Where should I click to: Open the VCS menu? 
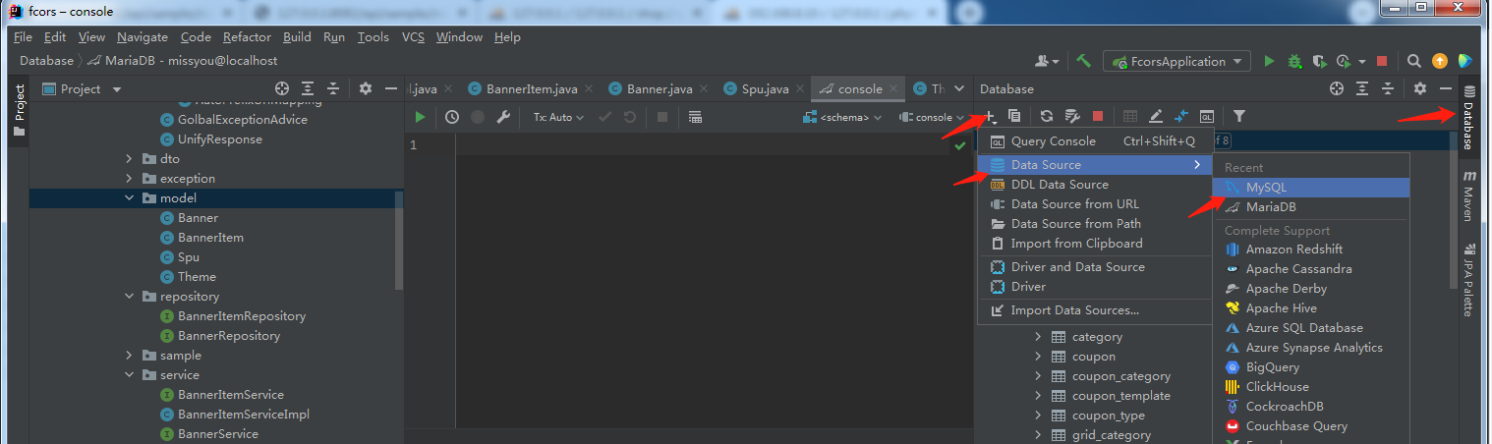413,37
